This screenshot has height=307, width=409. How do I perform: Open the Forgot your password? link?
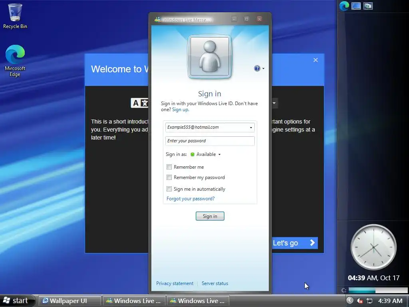191,199
